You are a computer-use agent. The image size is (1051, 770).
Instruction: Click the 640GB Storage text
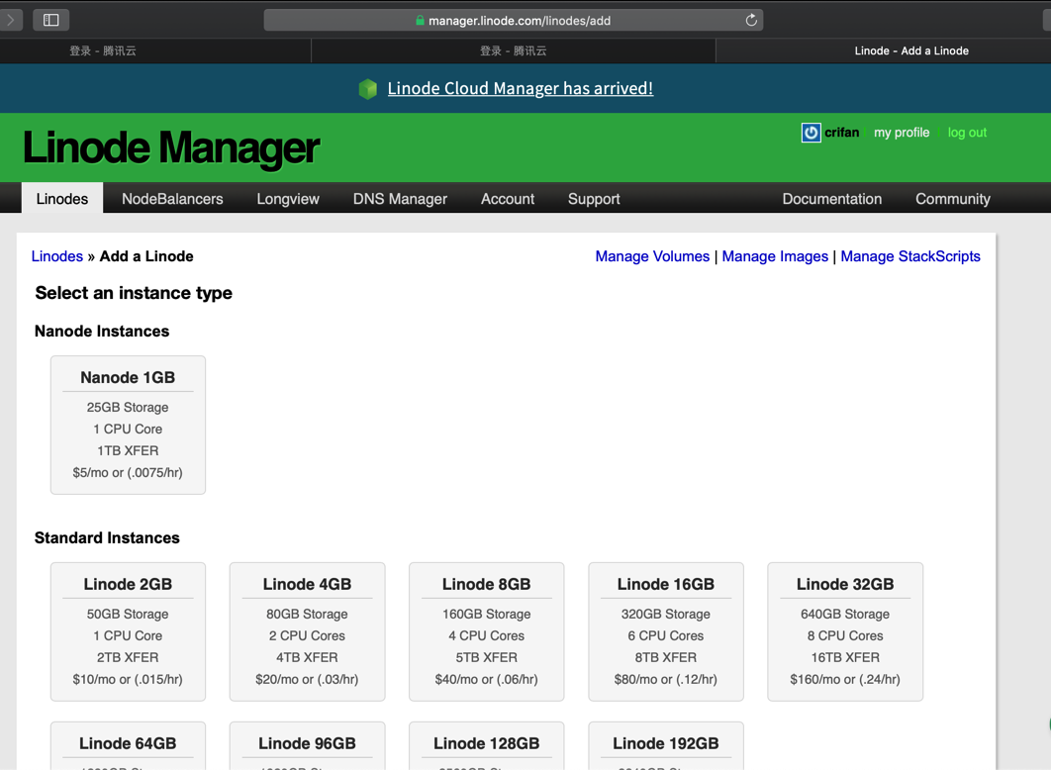click(x=845, y=614)
